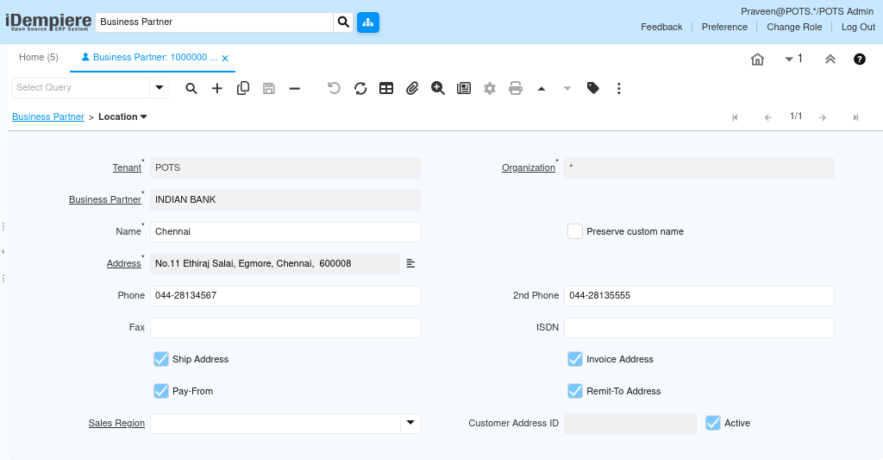Refresh the record data
The height and width of the screenshot is (460, 883).
(360, 89)
